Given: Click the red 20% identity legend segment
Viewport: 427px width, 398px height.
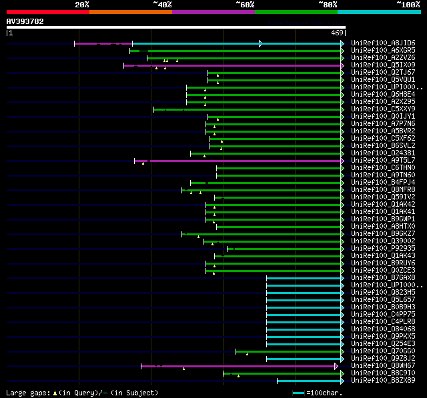Looking at the screenshot, I should tap(48, 12).
